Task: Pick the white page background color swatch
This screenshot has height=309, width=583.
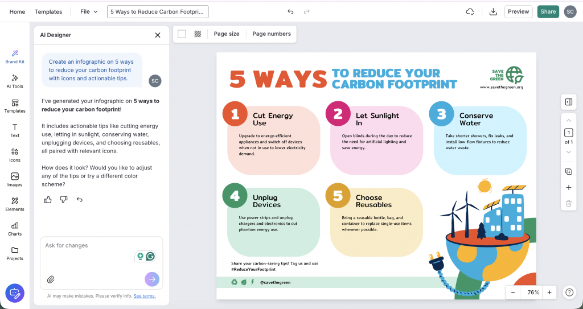Action: click(x=182, y=34)
